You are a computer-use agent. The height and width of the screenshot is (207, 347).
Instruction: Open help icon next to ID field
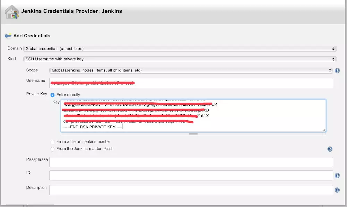click(x=337, y=175)
